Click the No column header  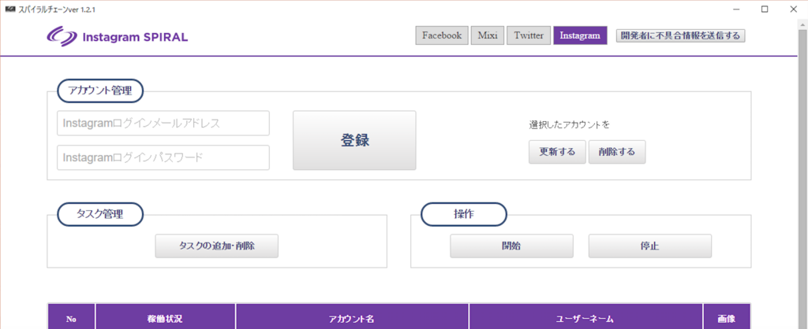[71, 318]
